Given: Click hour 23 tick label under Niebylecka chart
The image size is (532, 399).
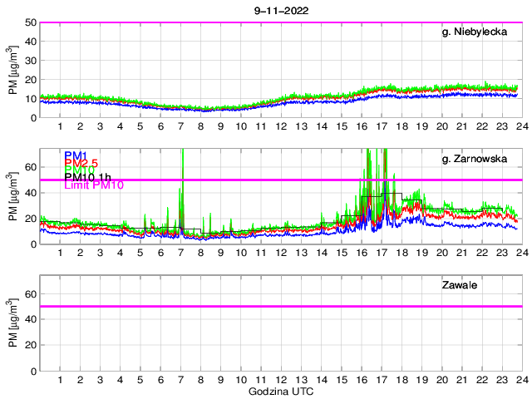Looking at the screenshot, I should click(x=501, y=126).
